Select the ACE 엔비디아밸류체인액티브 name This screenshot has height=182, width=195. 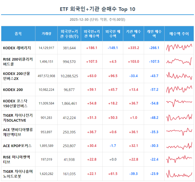pos(18,132)
